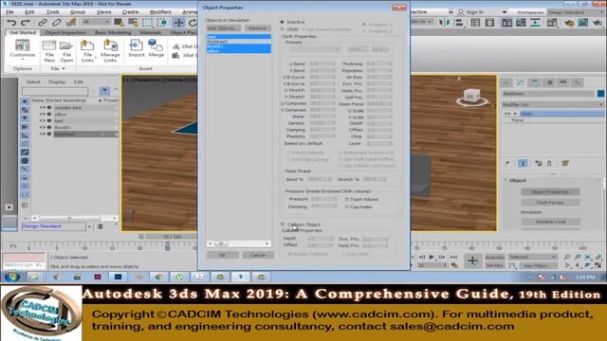Open the Modifiers menu

(160, 12)
